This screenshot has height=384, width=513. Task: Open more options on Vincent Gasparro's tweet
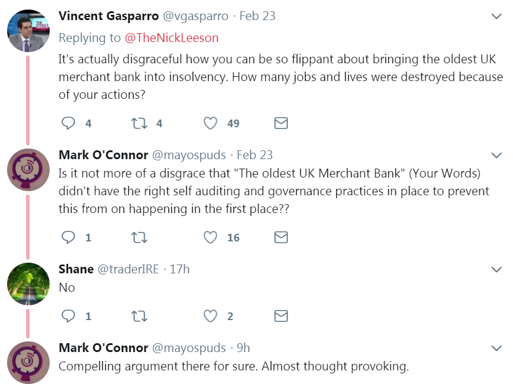496,17
